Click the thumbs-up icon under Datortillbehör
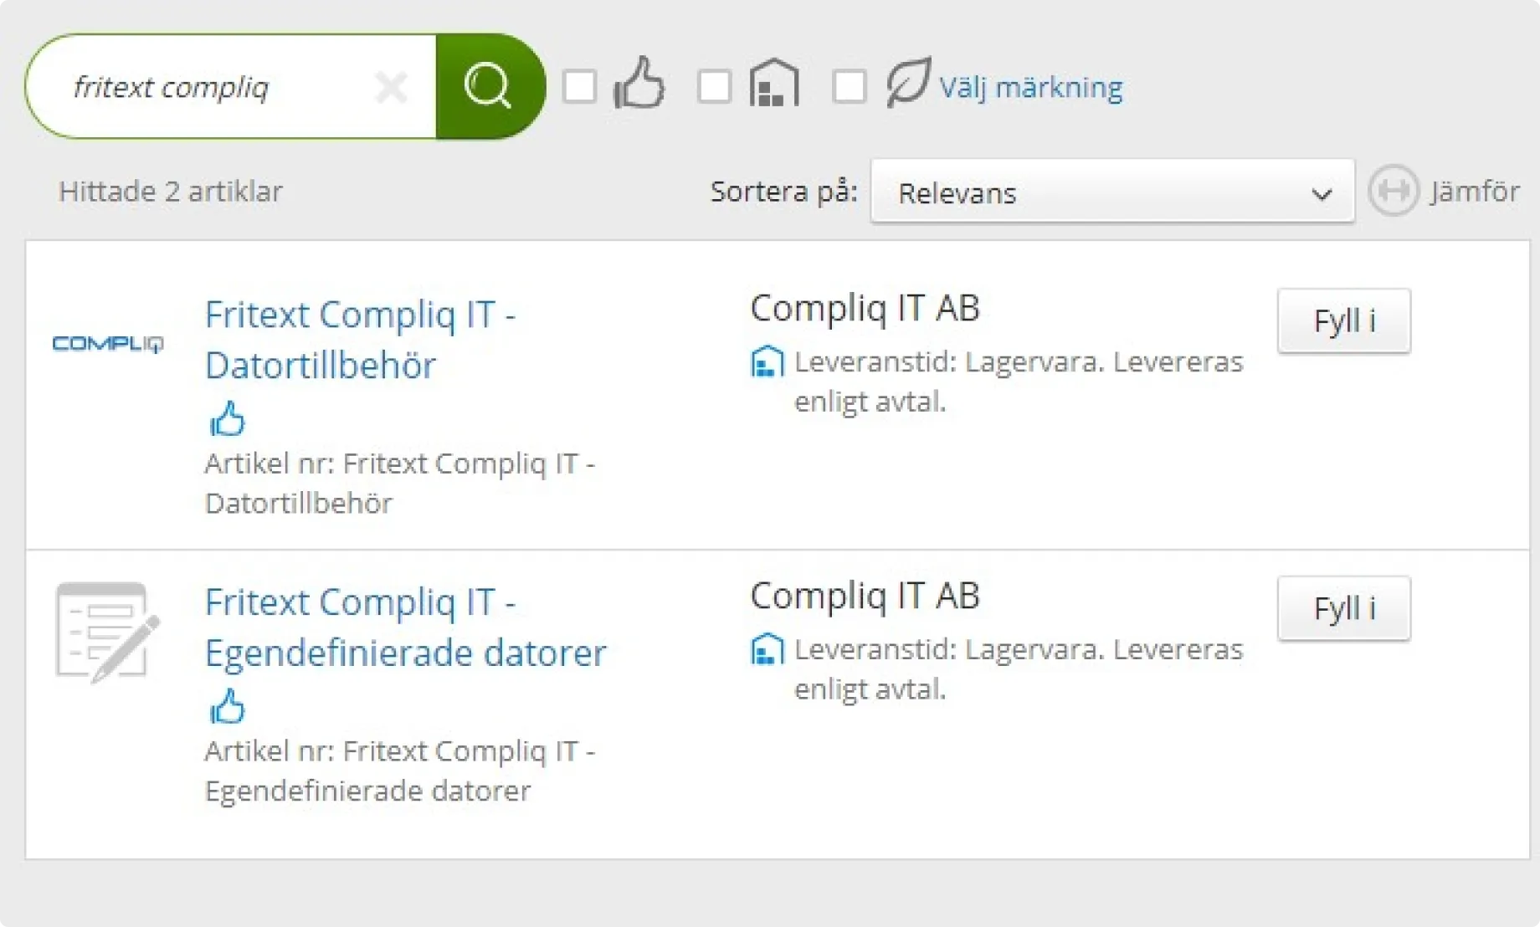1540x927 pixels. (227, 418)
